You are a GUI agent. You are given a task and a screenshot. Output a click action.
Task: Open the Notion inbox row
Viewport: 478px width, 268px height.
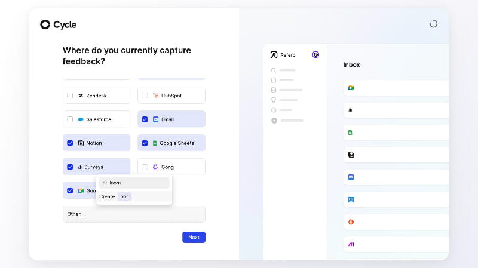pyautogui.click(x=396, y=155)
